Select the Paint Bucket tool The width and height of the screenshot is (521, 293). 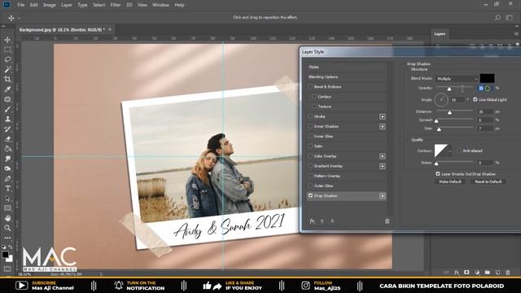click(x=7, y=149)
